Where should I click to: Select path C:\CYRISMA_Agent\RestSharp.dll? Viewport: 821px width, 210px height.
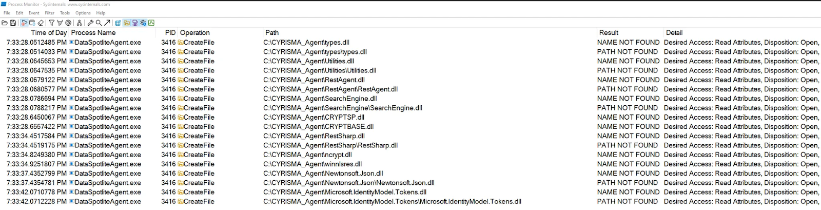click(314, 136)
